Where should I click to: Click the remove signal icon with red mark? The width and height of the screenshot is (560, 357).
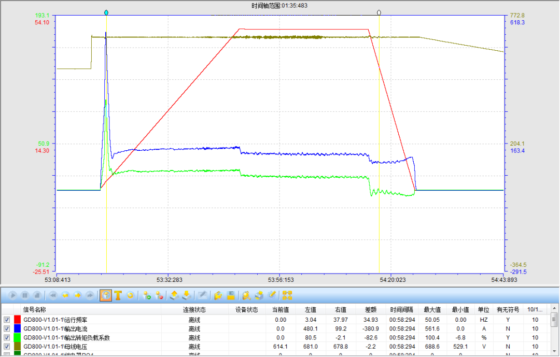pyautogui.click(x=159, y=295)
